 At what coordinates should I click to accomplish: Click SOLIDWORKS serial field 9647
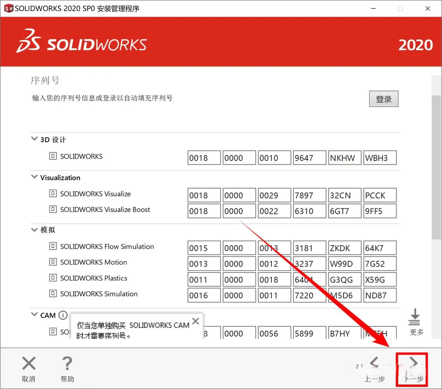tap(309, 158)
